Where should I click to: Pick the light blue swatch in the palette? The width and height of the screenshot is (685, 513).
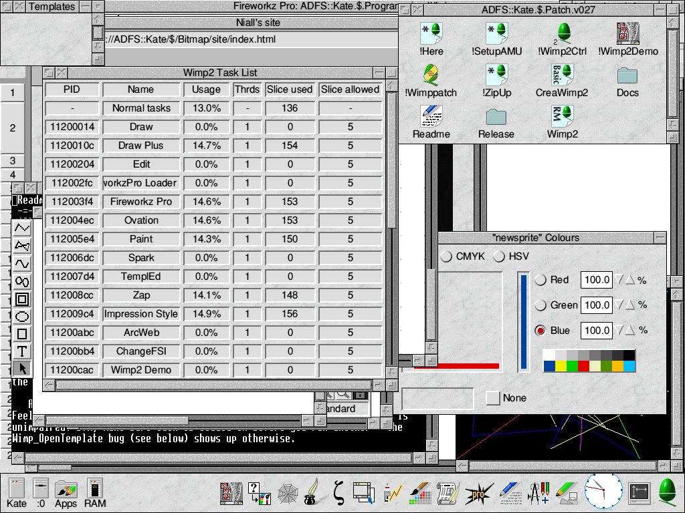[x=629, y=366]
